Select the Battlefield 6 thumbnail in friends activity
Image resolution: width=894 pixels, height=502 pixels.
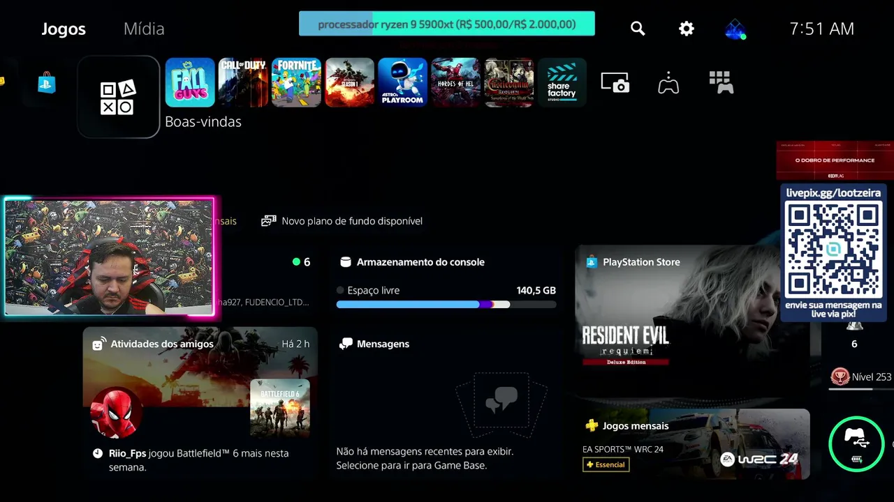pos(280,409)
